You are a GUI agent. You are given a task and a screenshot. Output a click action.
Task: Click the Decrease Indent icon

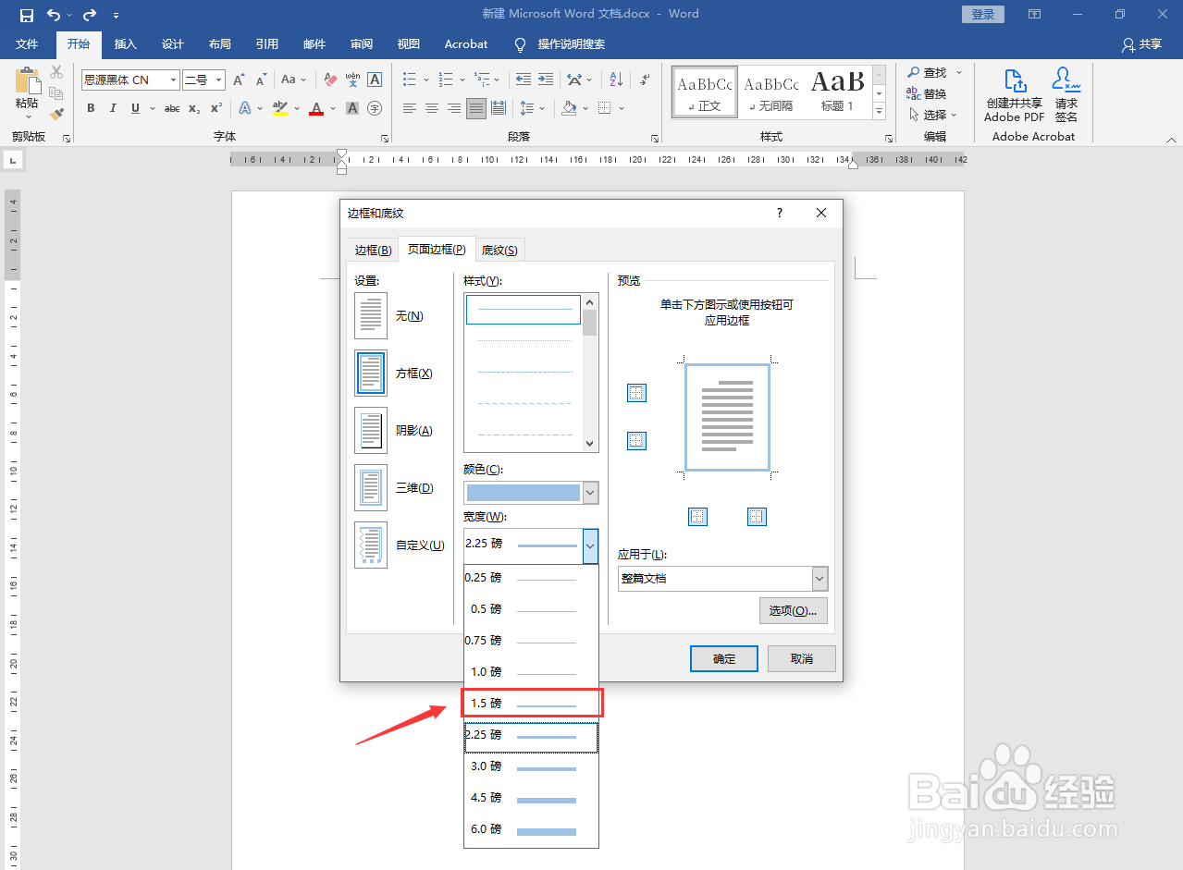(x=524, y=80)
